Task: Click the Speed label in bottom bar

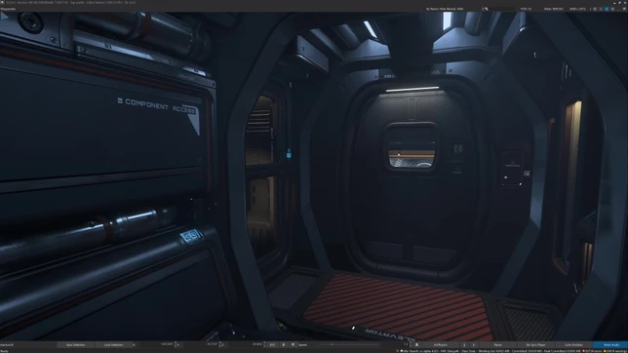Action: point(302,344)
